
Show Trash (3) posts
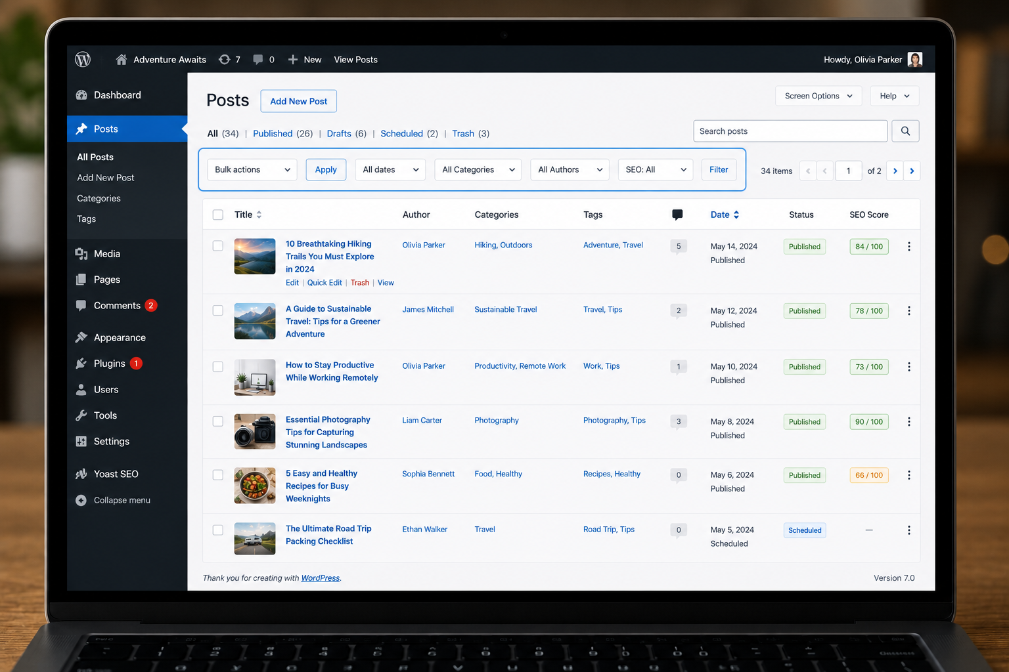click(x=470, y=134)
